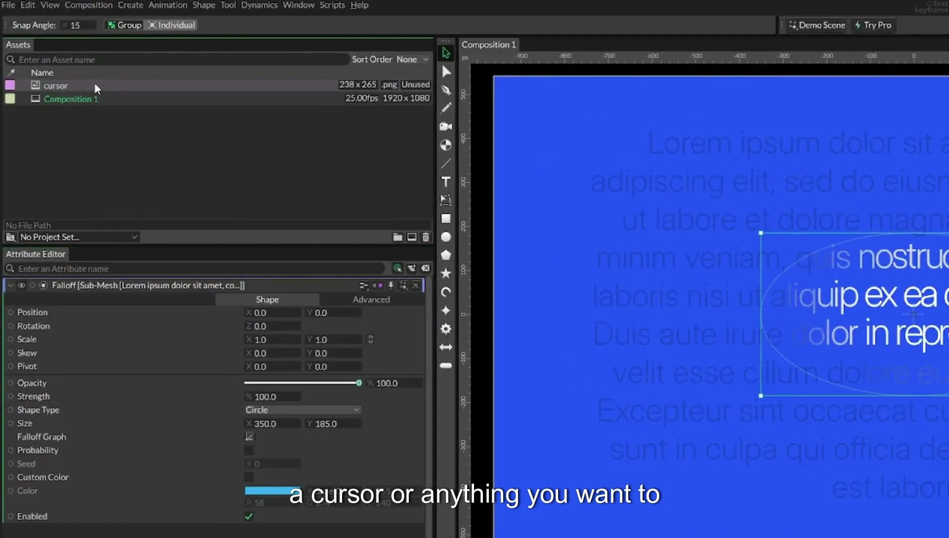Open the Dynamics menu
This screenshot has height=538, width=949.
(259, 5)
